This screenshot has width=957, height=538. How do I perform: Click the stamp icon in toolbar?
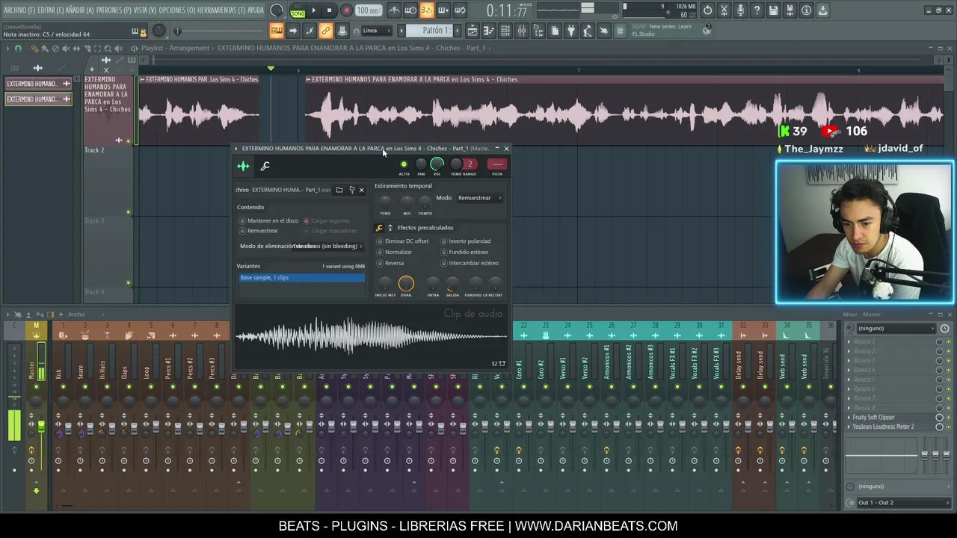click(x=342, y=31)
